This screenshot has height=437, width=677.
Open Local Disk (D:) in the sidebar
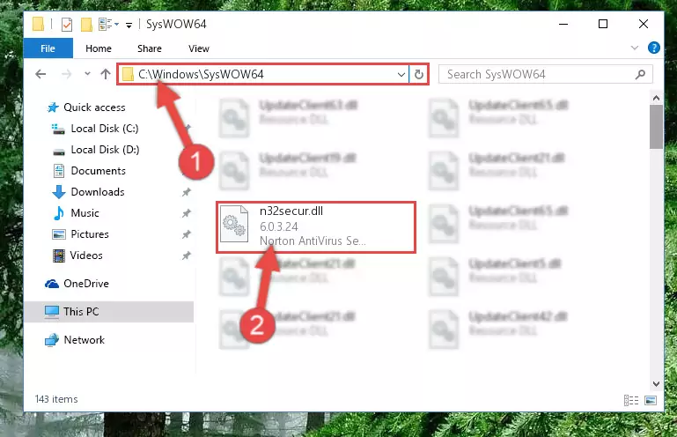pyautogui.click(x=105, y=150)
